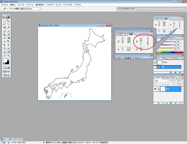Select the Brush tool
This screenshot has width=187, height=144.
point(8,31)
